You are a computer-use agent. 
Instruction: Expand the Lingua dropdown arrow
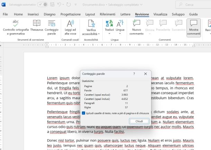click(x=120, y=34)
